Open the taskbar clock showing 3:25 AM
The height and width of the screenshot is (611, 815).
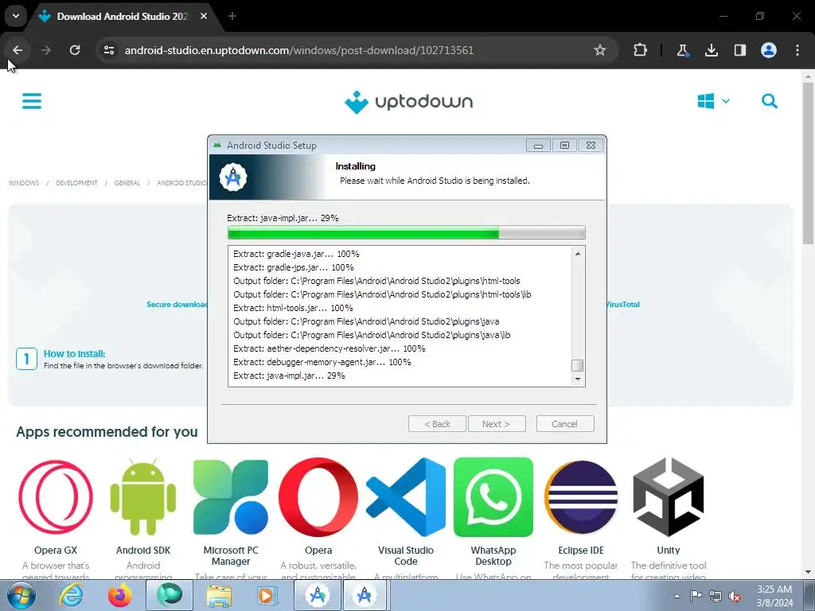[774, 596]
